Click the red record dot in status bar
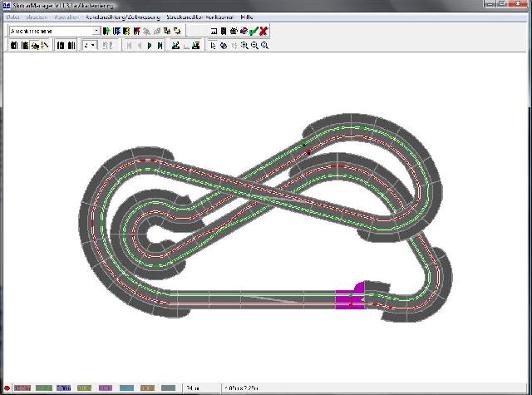The image size is (532, 395). point(7,388)
